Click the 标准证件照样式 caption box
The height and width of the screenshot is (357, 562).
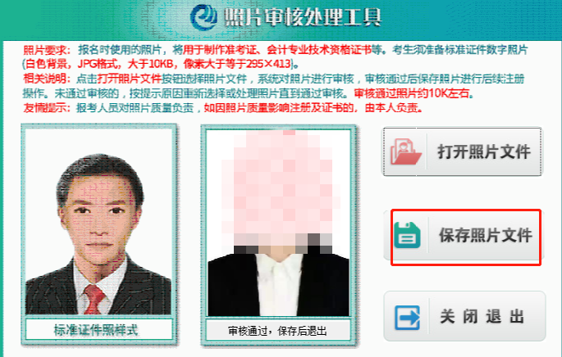[x=99, y=330]
